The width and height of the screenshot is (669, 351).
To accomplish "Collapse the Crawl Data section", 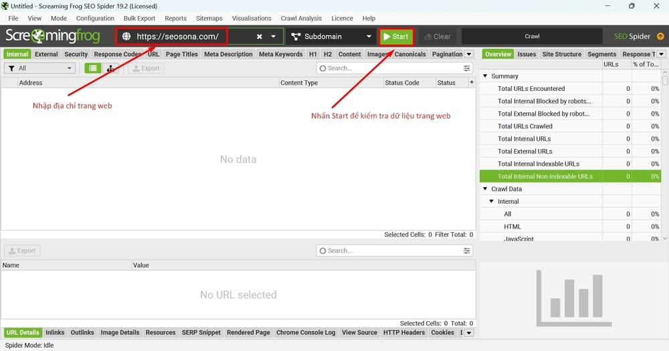I will coord(485,189).
